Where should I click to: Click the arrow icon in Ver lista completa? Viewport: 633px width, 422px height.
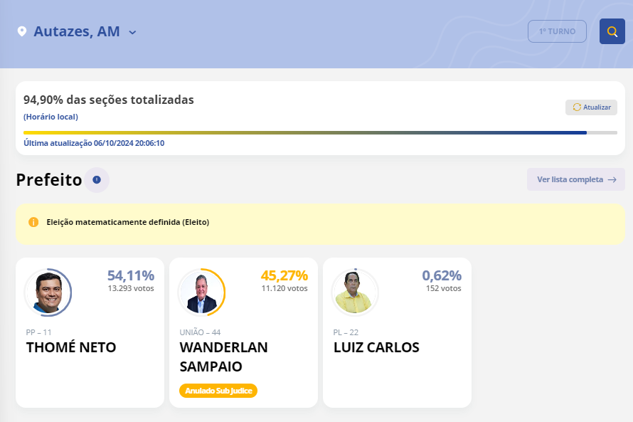click(x=612, y=180)
